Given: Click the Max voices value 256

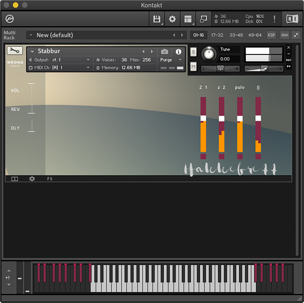Looking at the screenshot, I should (x=147, y=60).
